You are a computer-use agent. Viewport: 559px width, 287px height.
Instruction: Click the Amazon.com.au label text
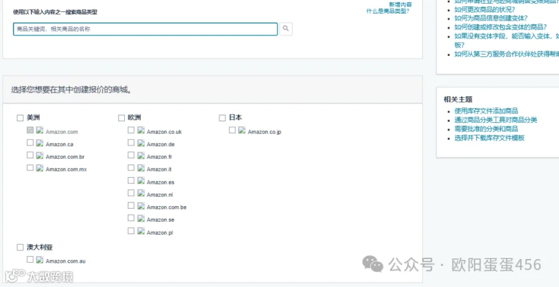click(66, 262)
